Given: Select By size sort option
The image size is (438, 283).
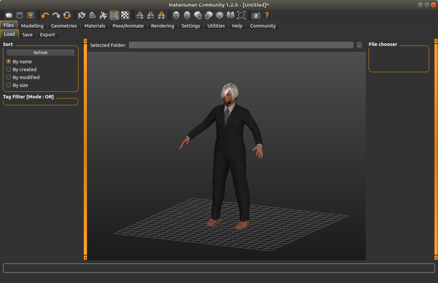Looking at the screenshot, I should (x=9, y=85).
